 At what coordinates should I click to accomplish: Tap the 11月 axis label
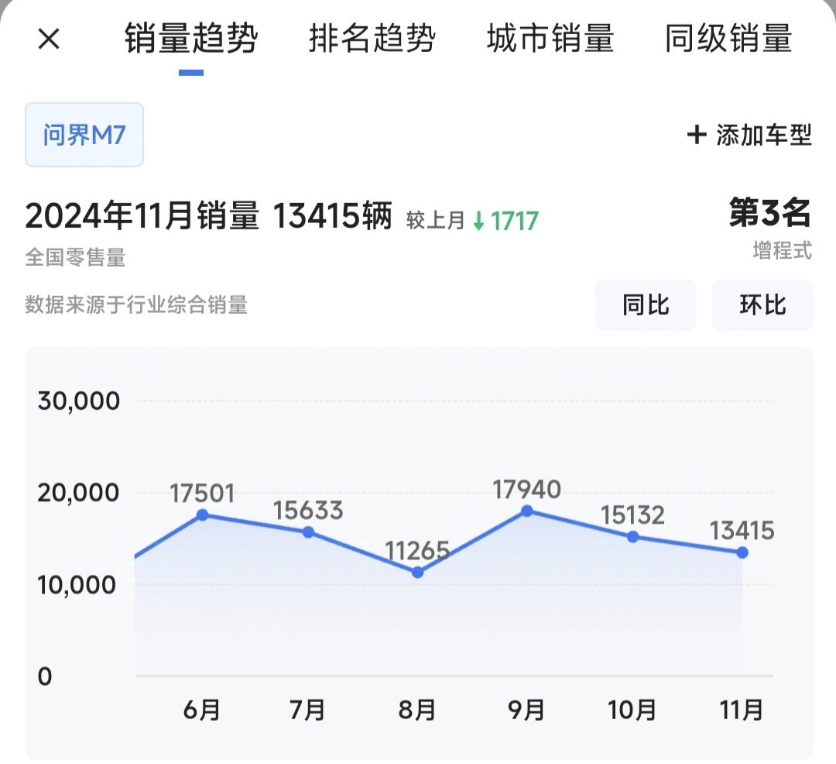[742, 710]
